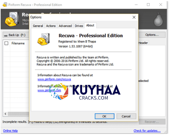Viewport: 169px width, 136px height.
Task: Open the Actions tab
Action: pyautogui.click(x=51, y=26)
